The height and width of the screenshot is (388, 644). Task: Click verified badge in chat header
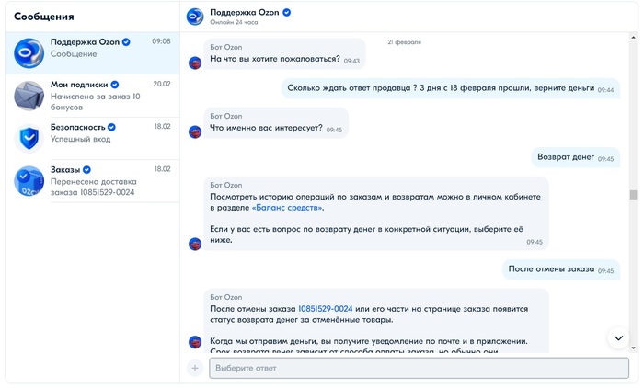tap(287, 12)
